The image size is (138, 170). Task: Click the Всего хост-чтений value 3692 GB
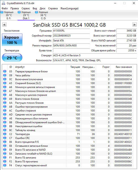click(x=127, y=31)
